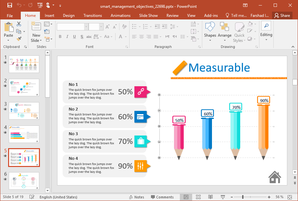Switch to the Slide Show tab

tap(148, 16)
